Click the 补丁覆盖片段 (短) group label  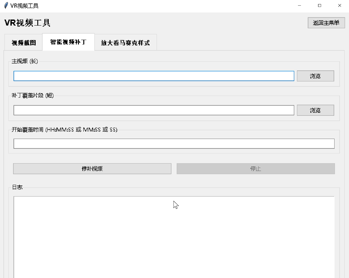[x=33, y=96]
